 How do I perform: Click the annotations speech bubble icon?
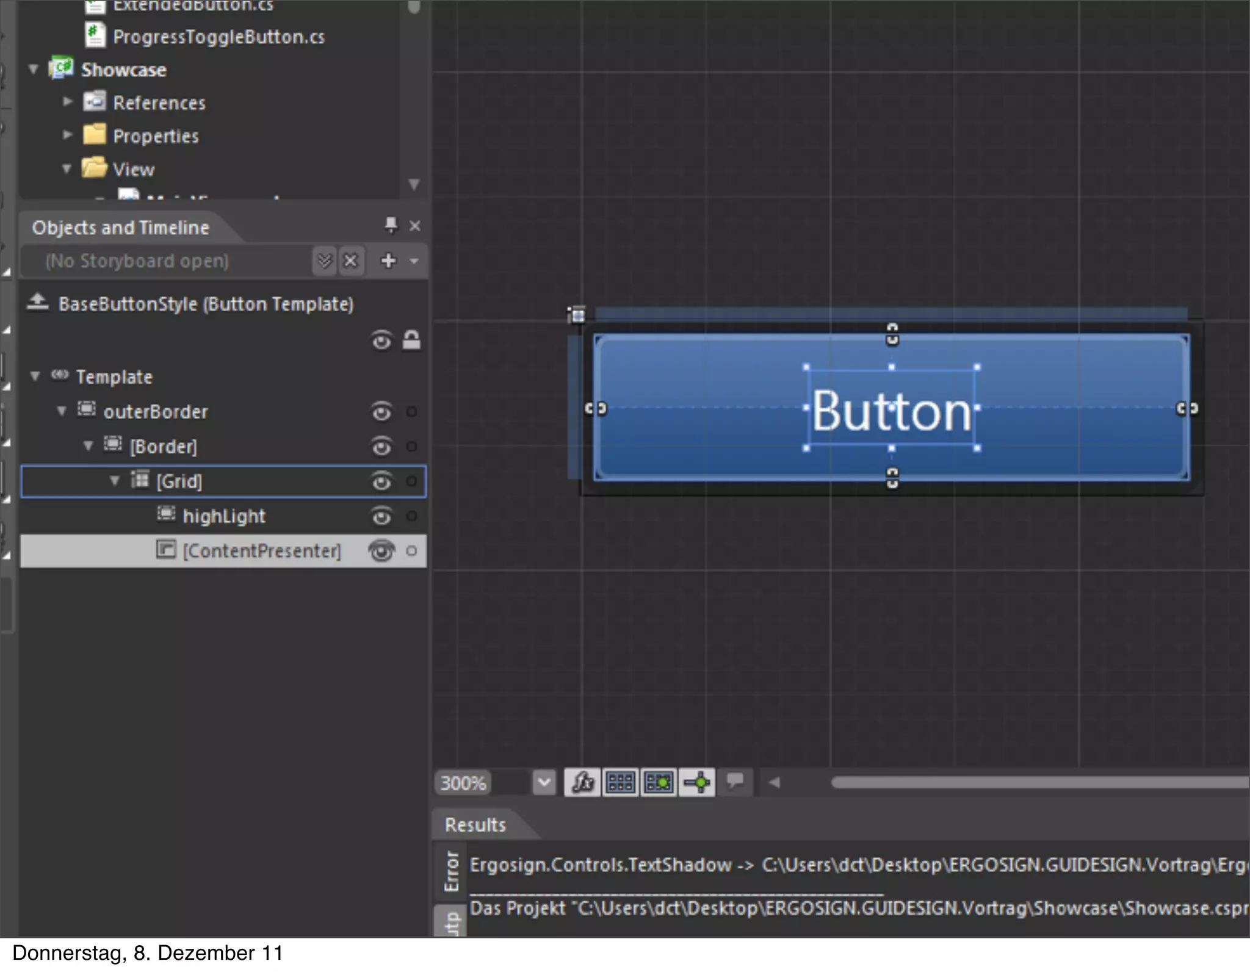[735, 781]
